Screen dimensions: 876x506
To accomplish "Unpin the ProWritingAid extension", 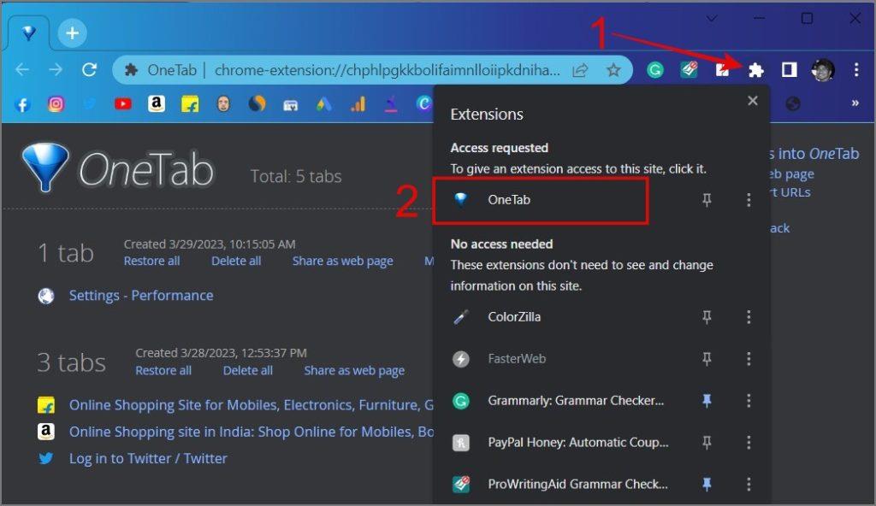I will point(707,485).
